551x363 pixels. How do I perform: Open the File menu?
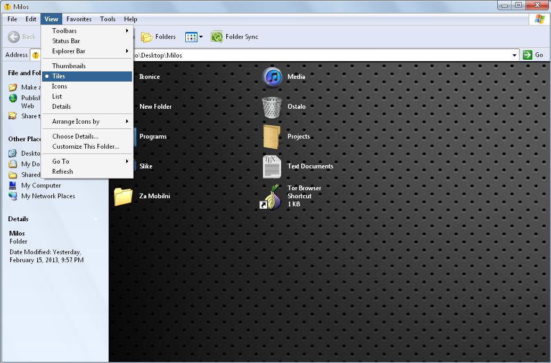[12, 19]
